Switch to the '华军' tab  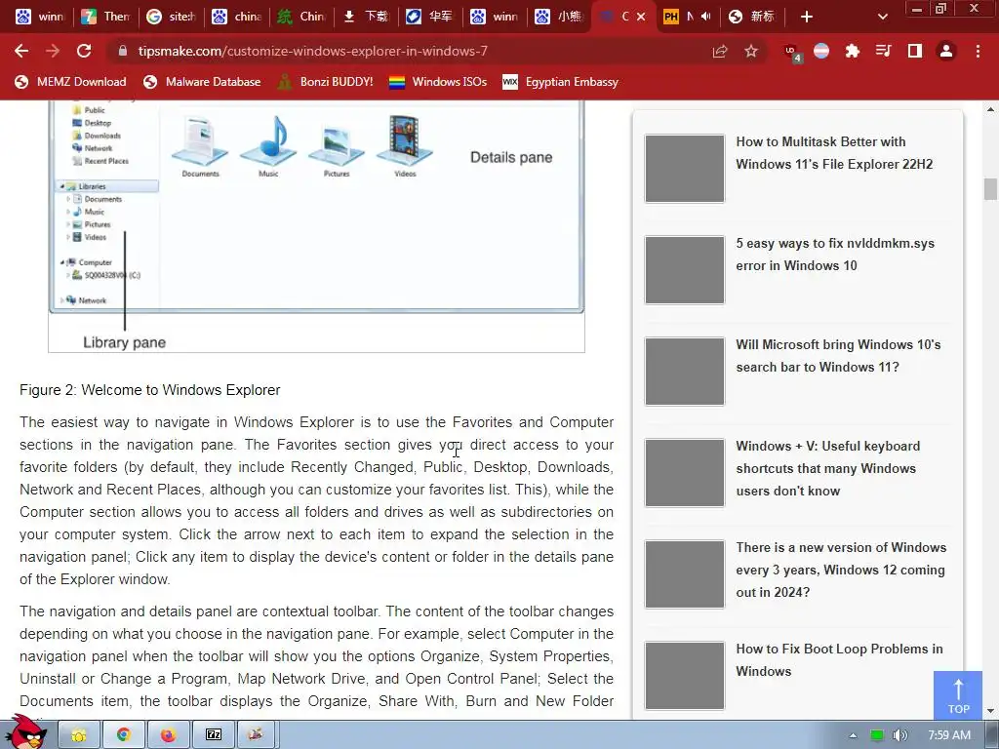[x=430, y=17]
